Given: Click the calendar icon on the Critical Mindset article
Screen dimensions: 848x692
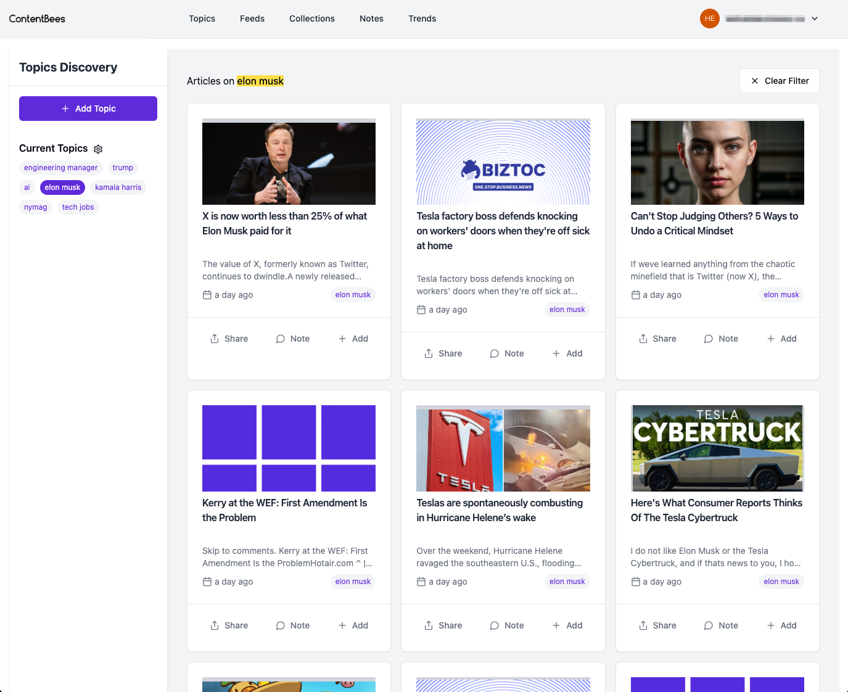Looking at the screenshot, I should (635, 295).
